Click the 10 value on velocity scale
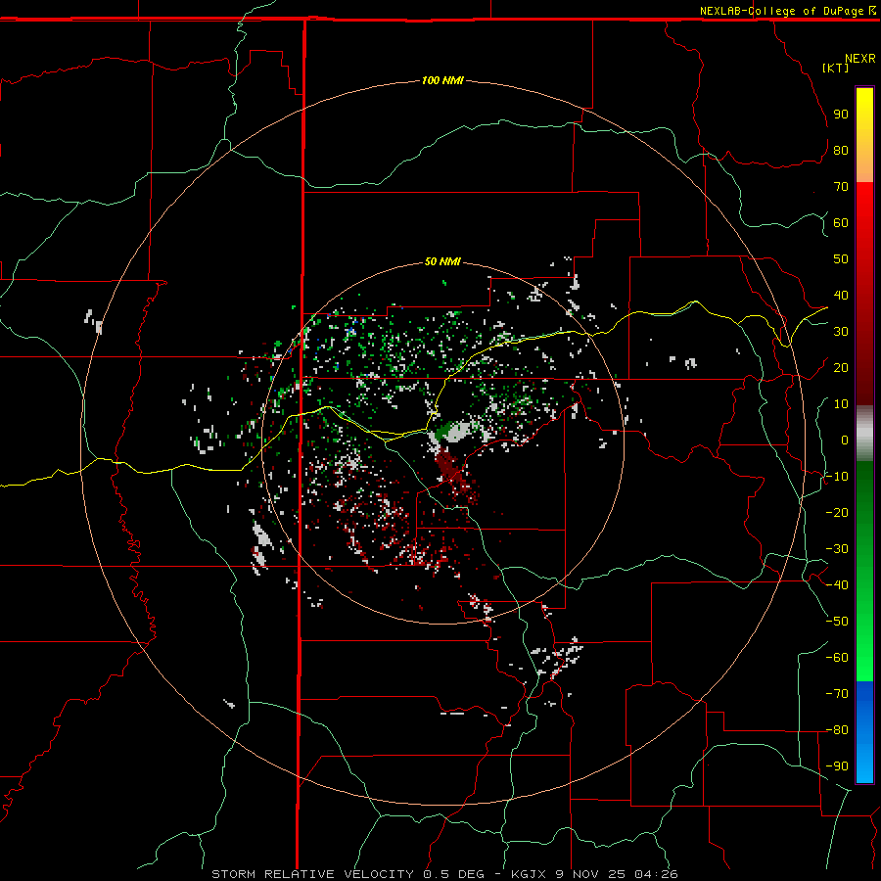Image resolution: width=881 pixels, height=881 pixels. pos(841,404)
